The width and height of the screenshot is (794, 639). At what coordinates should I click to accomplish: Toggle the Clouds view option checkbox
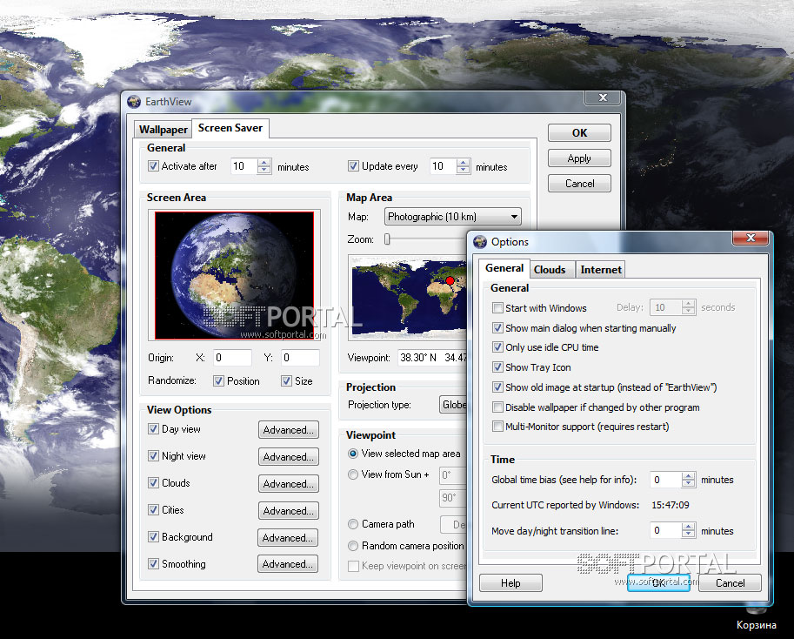click(153, 482)
